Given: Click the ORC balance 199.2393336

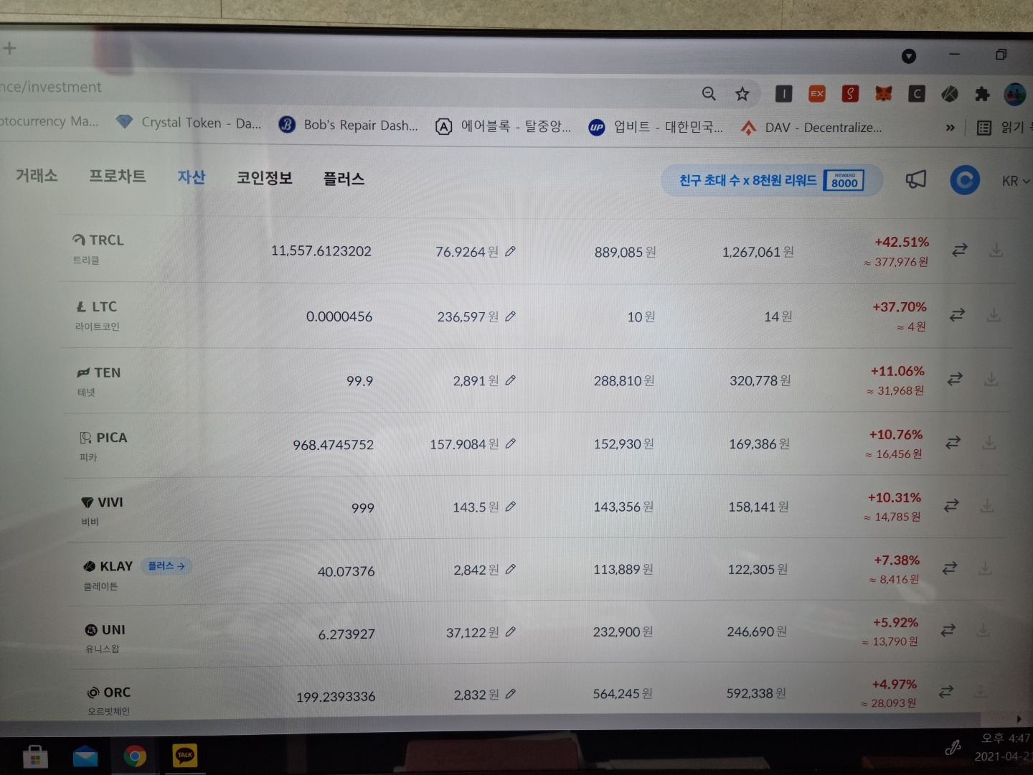Looking at the screenshot, I should click(336, 697).
